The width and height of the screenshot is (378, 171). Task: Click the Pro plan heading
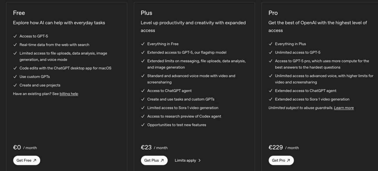pyautogui.click(x=273, y=13)
